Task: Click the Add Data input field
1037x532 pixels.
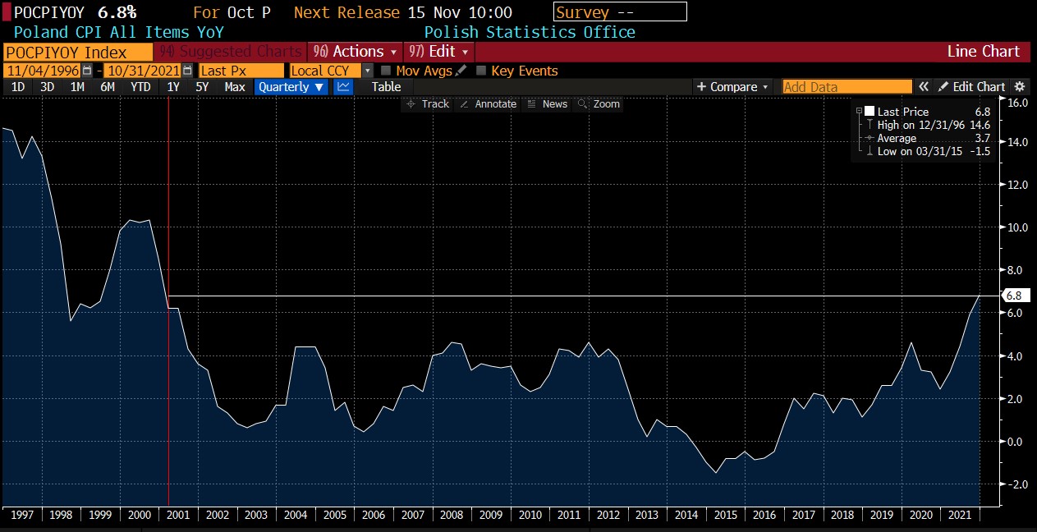Action: (847, 87)
